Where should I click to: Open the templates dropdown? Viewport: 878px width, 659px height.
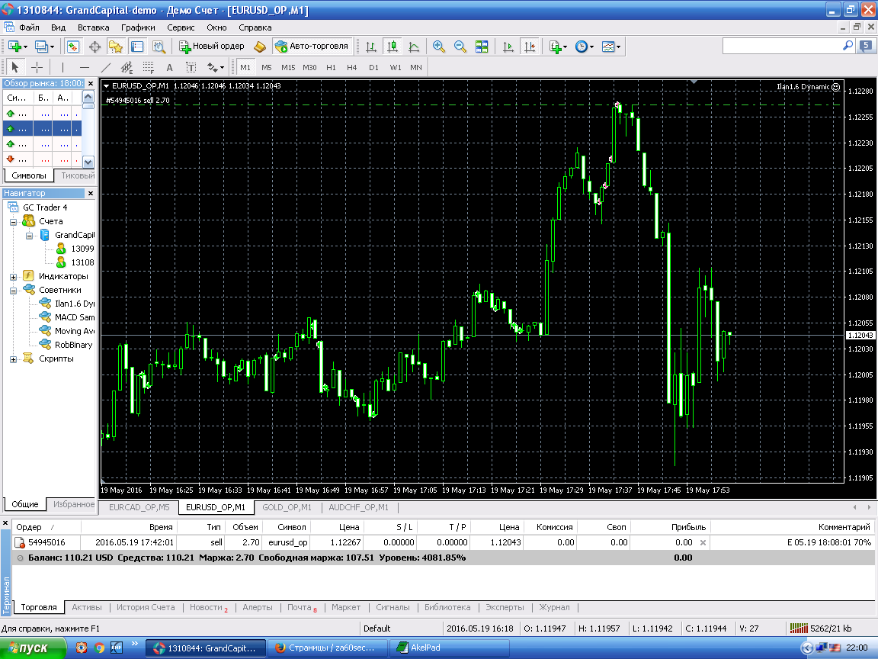[x=611, y=47]
